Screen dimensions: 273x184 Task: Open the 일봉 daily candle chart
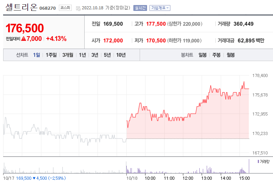click(203, 55)
